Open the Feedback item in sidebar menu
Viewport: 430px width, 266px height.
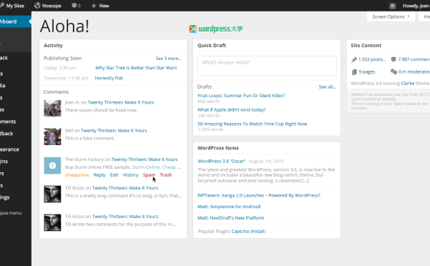click(x=6, y=134)
